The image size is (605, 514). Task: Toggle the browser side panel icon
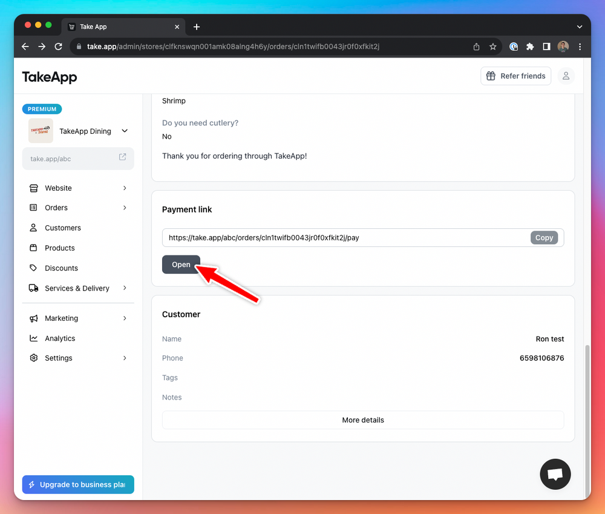[546, 47]
